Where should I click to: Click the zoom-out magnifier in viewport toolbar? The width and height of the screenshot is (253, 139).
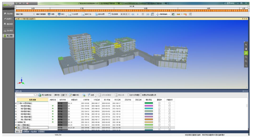(246, 61)
